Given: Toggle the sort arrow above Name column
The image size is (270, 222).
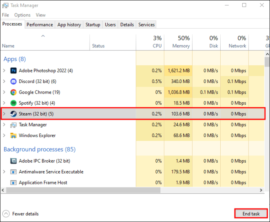Looking at the screenshot, I should tap(43, 36).
